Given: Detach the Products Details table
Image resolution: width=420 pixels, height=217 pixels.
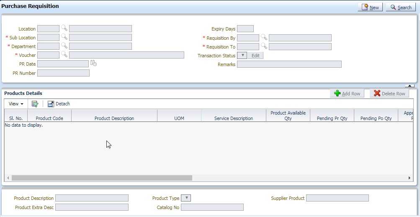Looking at the screenshot, I should pyautogui.click(x=59, y=104).
